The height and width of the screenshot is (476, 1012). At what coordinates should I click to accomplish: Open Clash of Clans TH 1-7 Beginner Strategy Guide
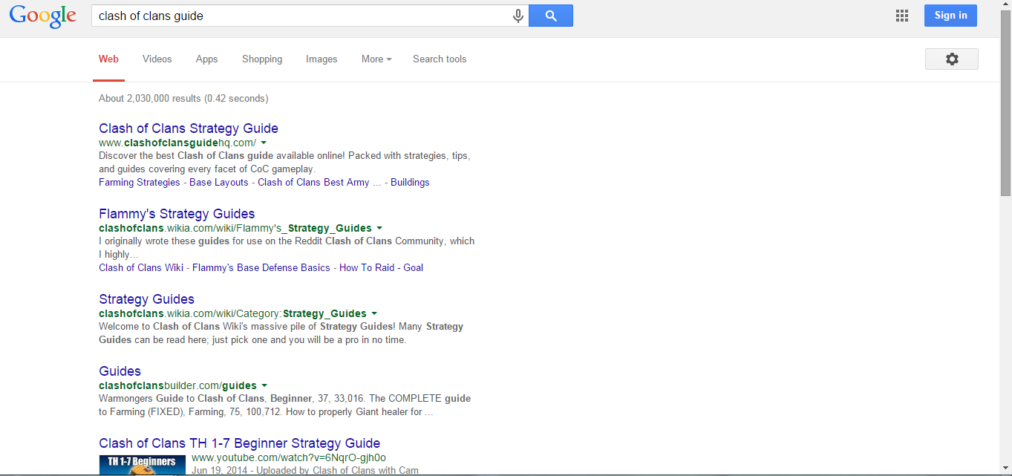pyautogui.click(x=239, y=443)
